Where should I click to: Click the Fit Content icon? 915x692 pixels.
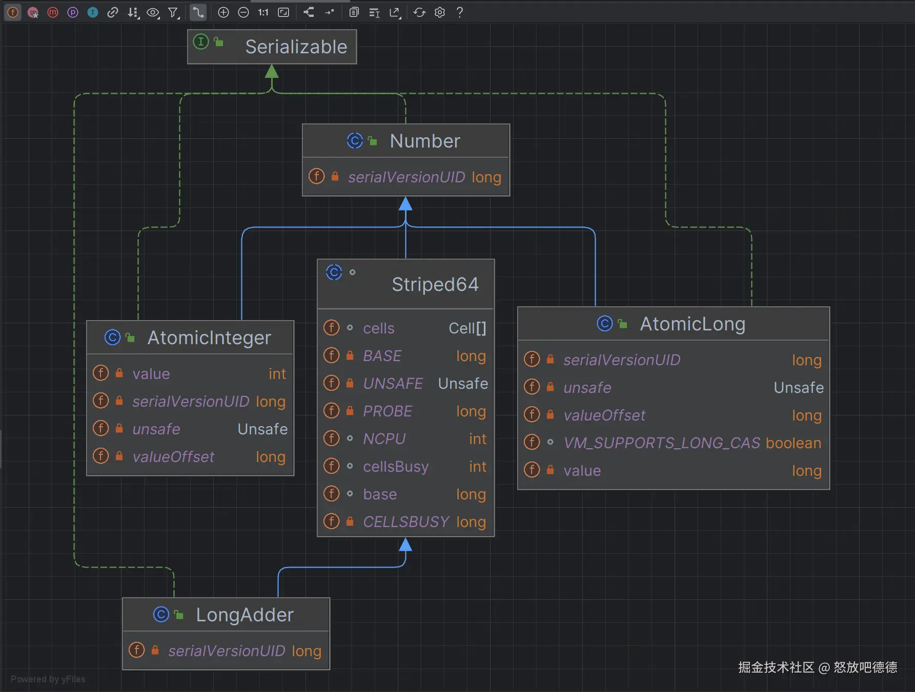point(283,12)
